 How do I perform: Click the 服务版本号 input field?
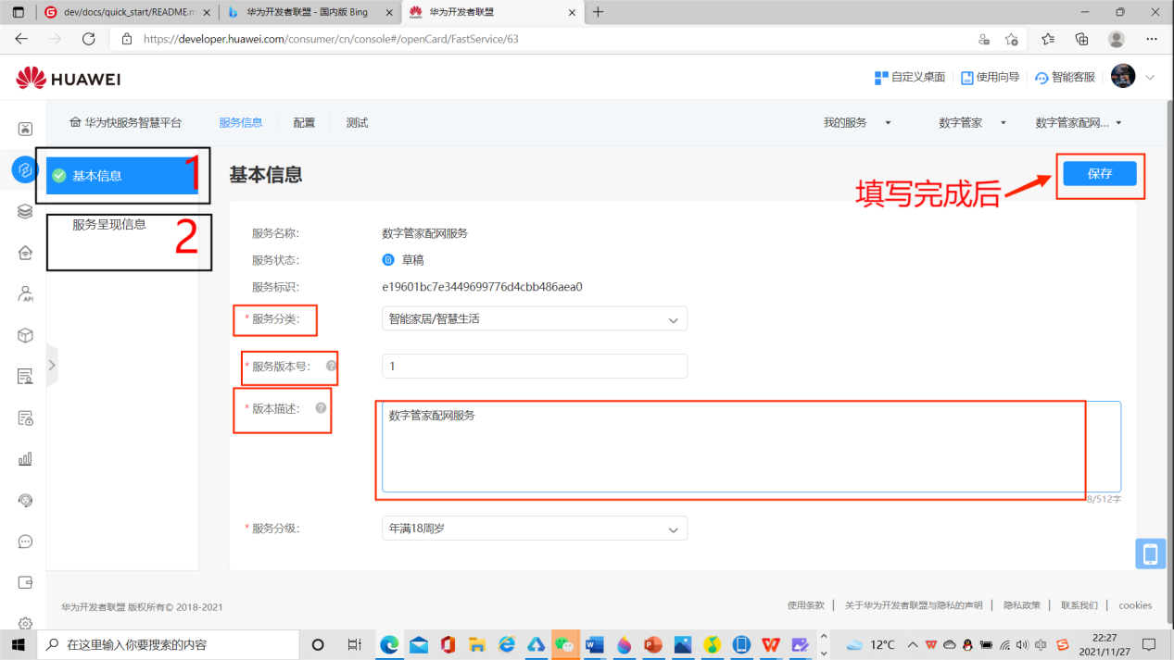[535, 366]
